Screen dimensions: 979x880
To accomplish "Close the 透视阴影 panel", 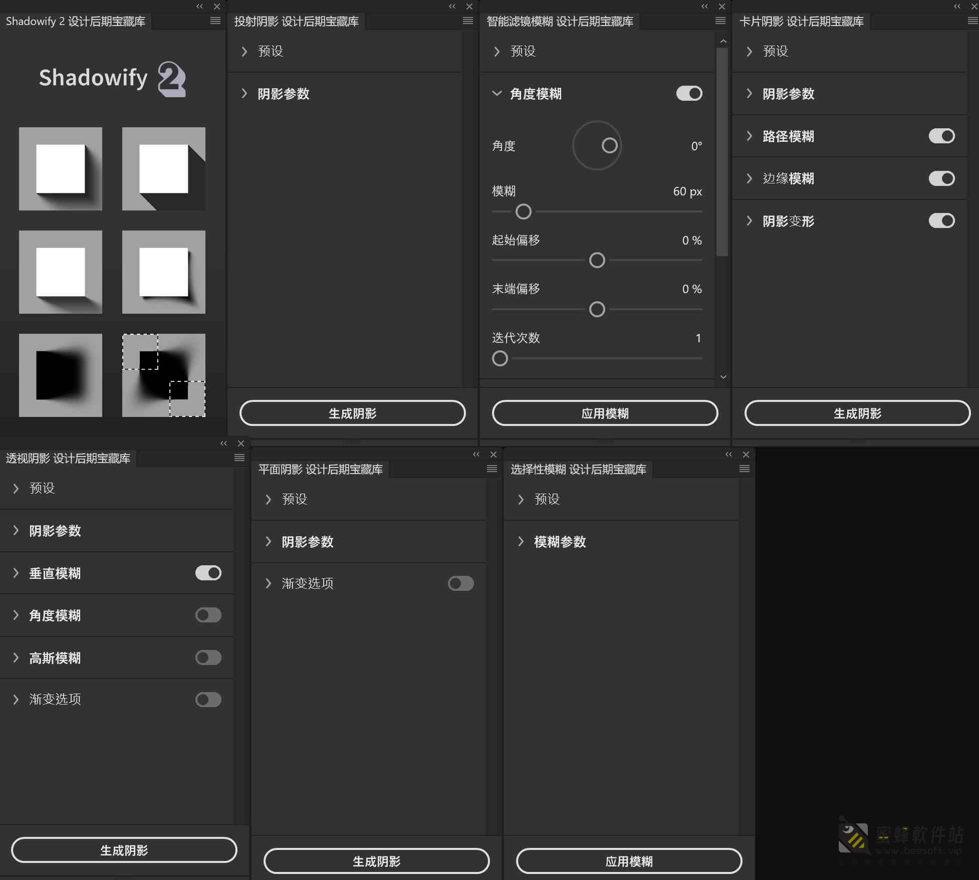I will point(241,444).
